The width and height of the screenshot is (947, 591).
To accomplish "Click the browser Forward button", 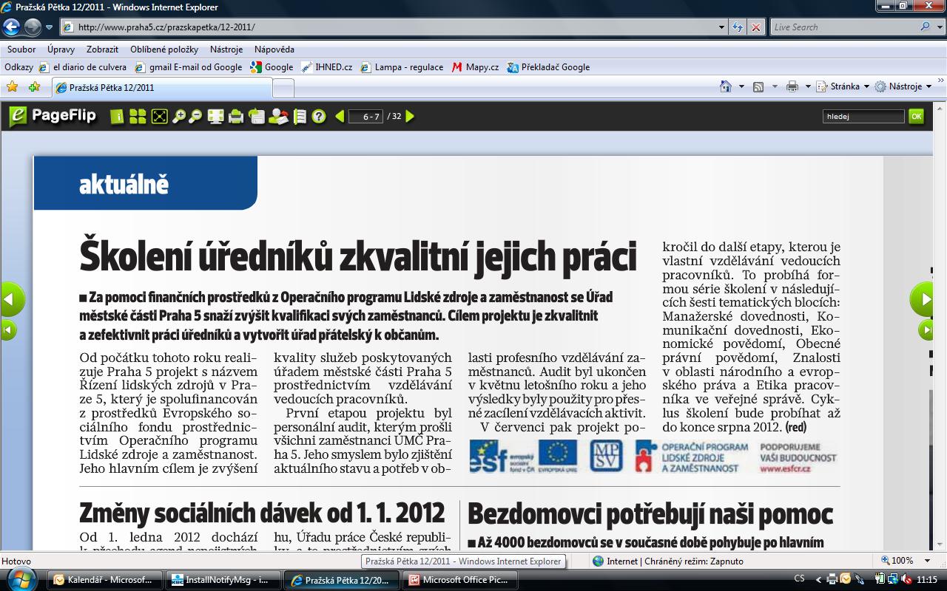I will tap(33, 27).
